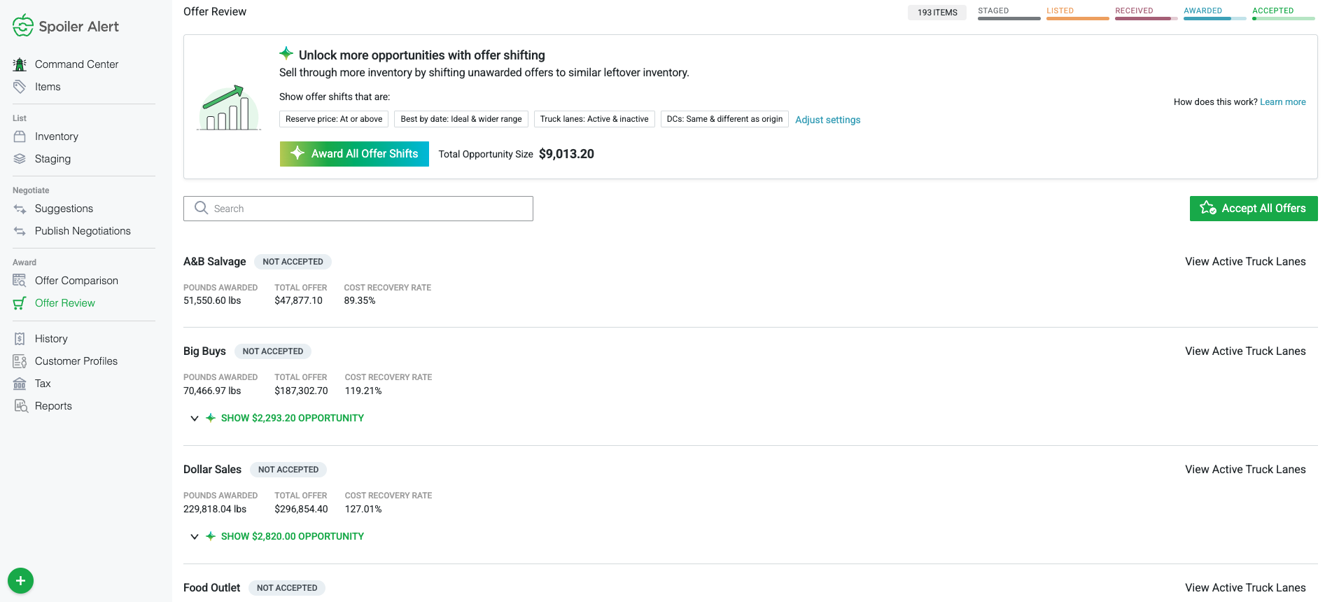Image resolution: width=1325 pixels, height=602 pixels.
Task: Open the History page in sidebar
Action: (x=51, y=339)
